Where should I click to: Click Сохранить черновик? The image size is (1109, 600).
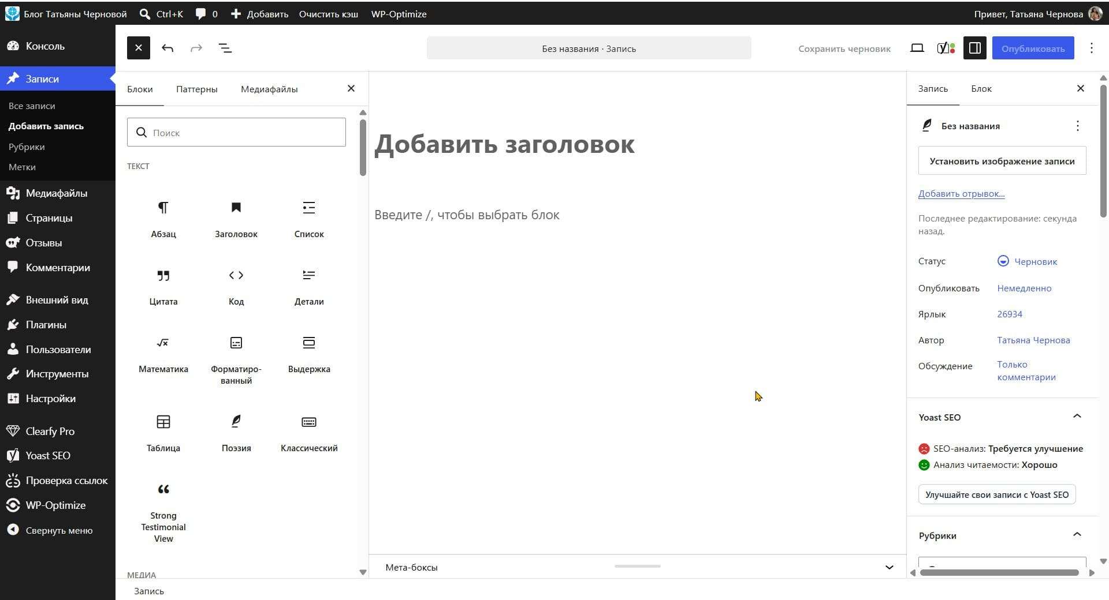(x=844, y=48)
